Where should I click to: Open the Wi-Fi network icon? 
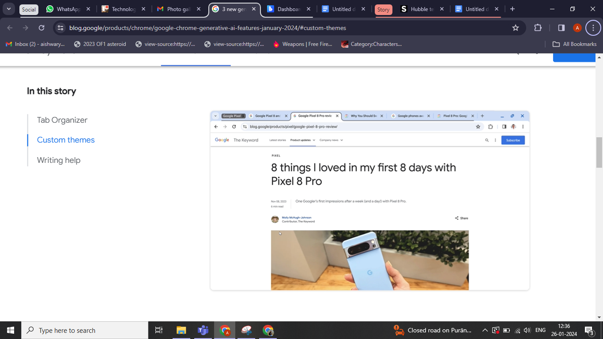(517, 330)
